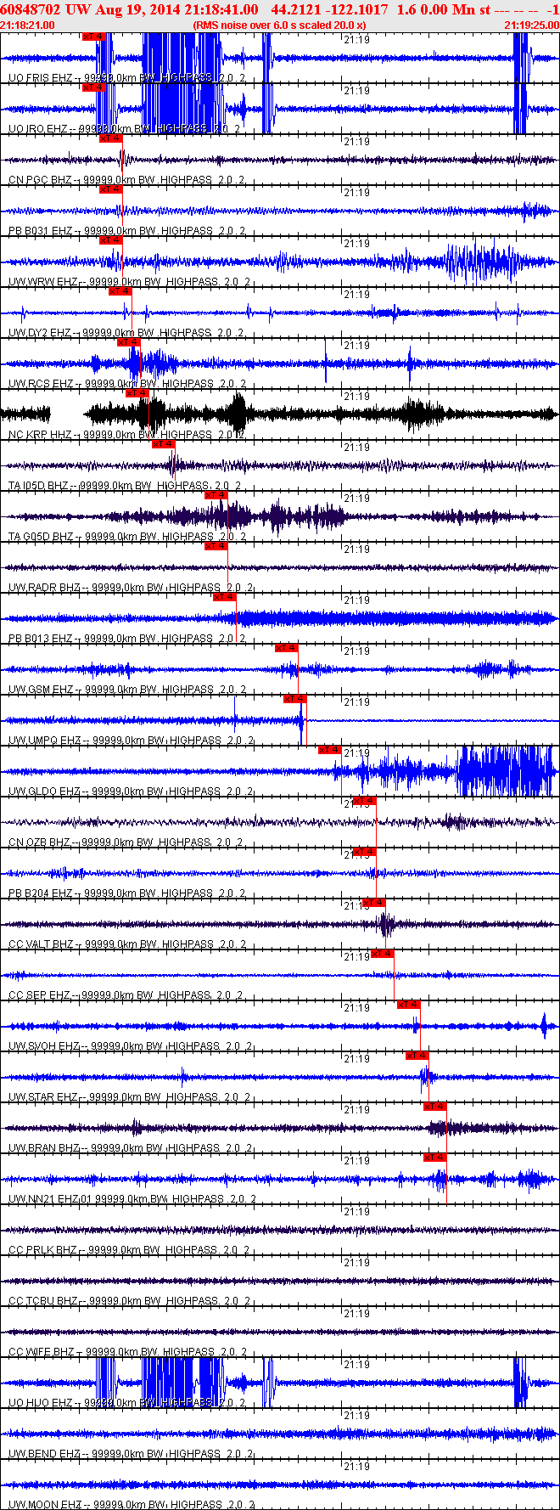
Task: Click the red pick marker on the TA I05D trace
Action: click(163, 444)
